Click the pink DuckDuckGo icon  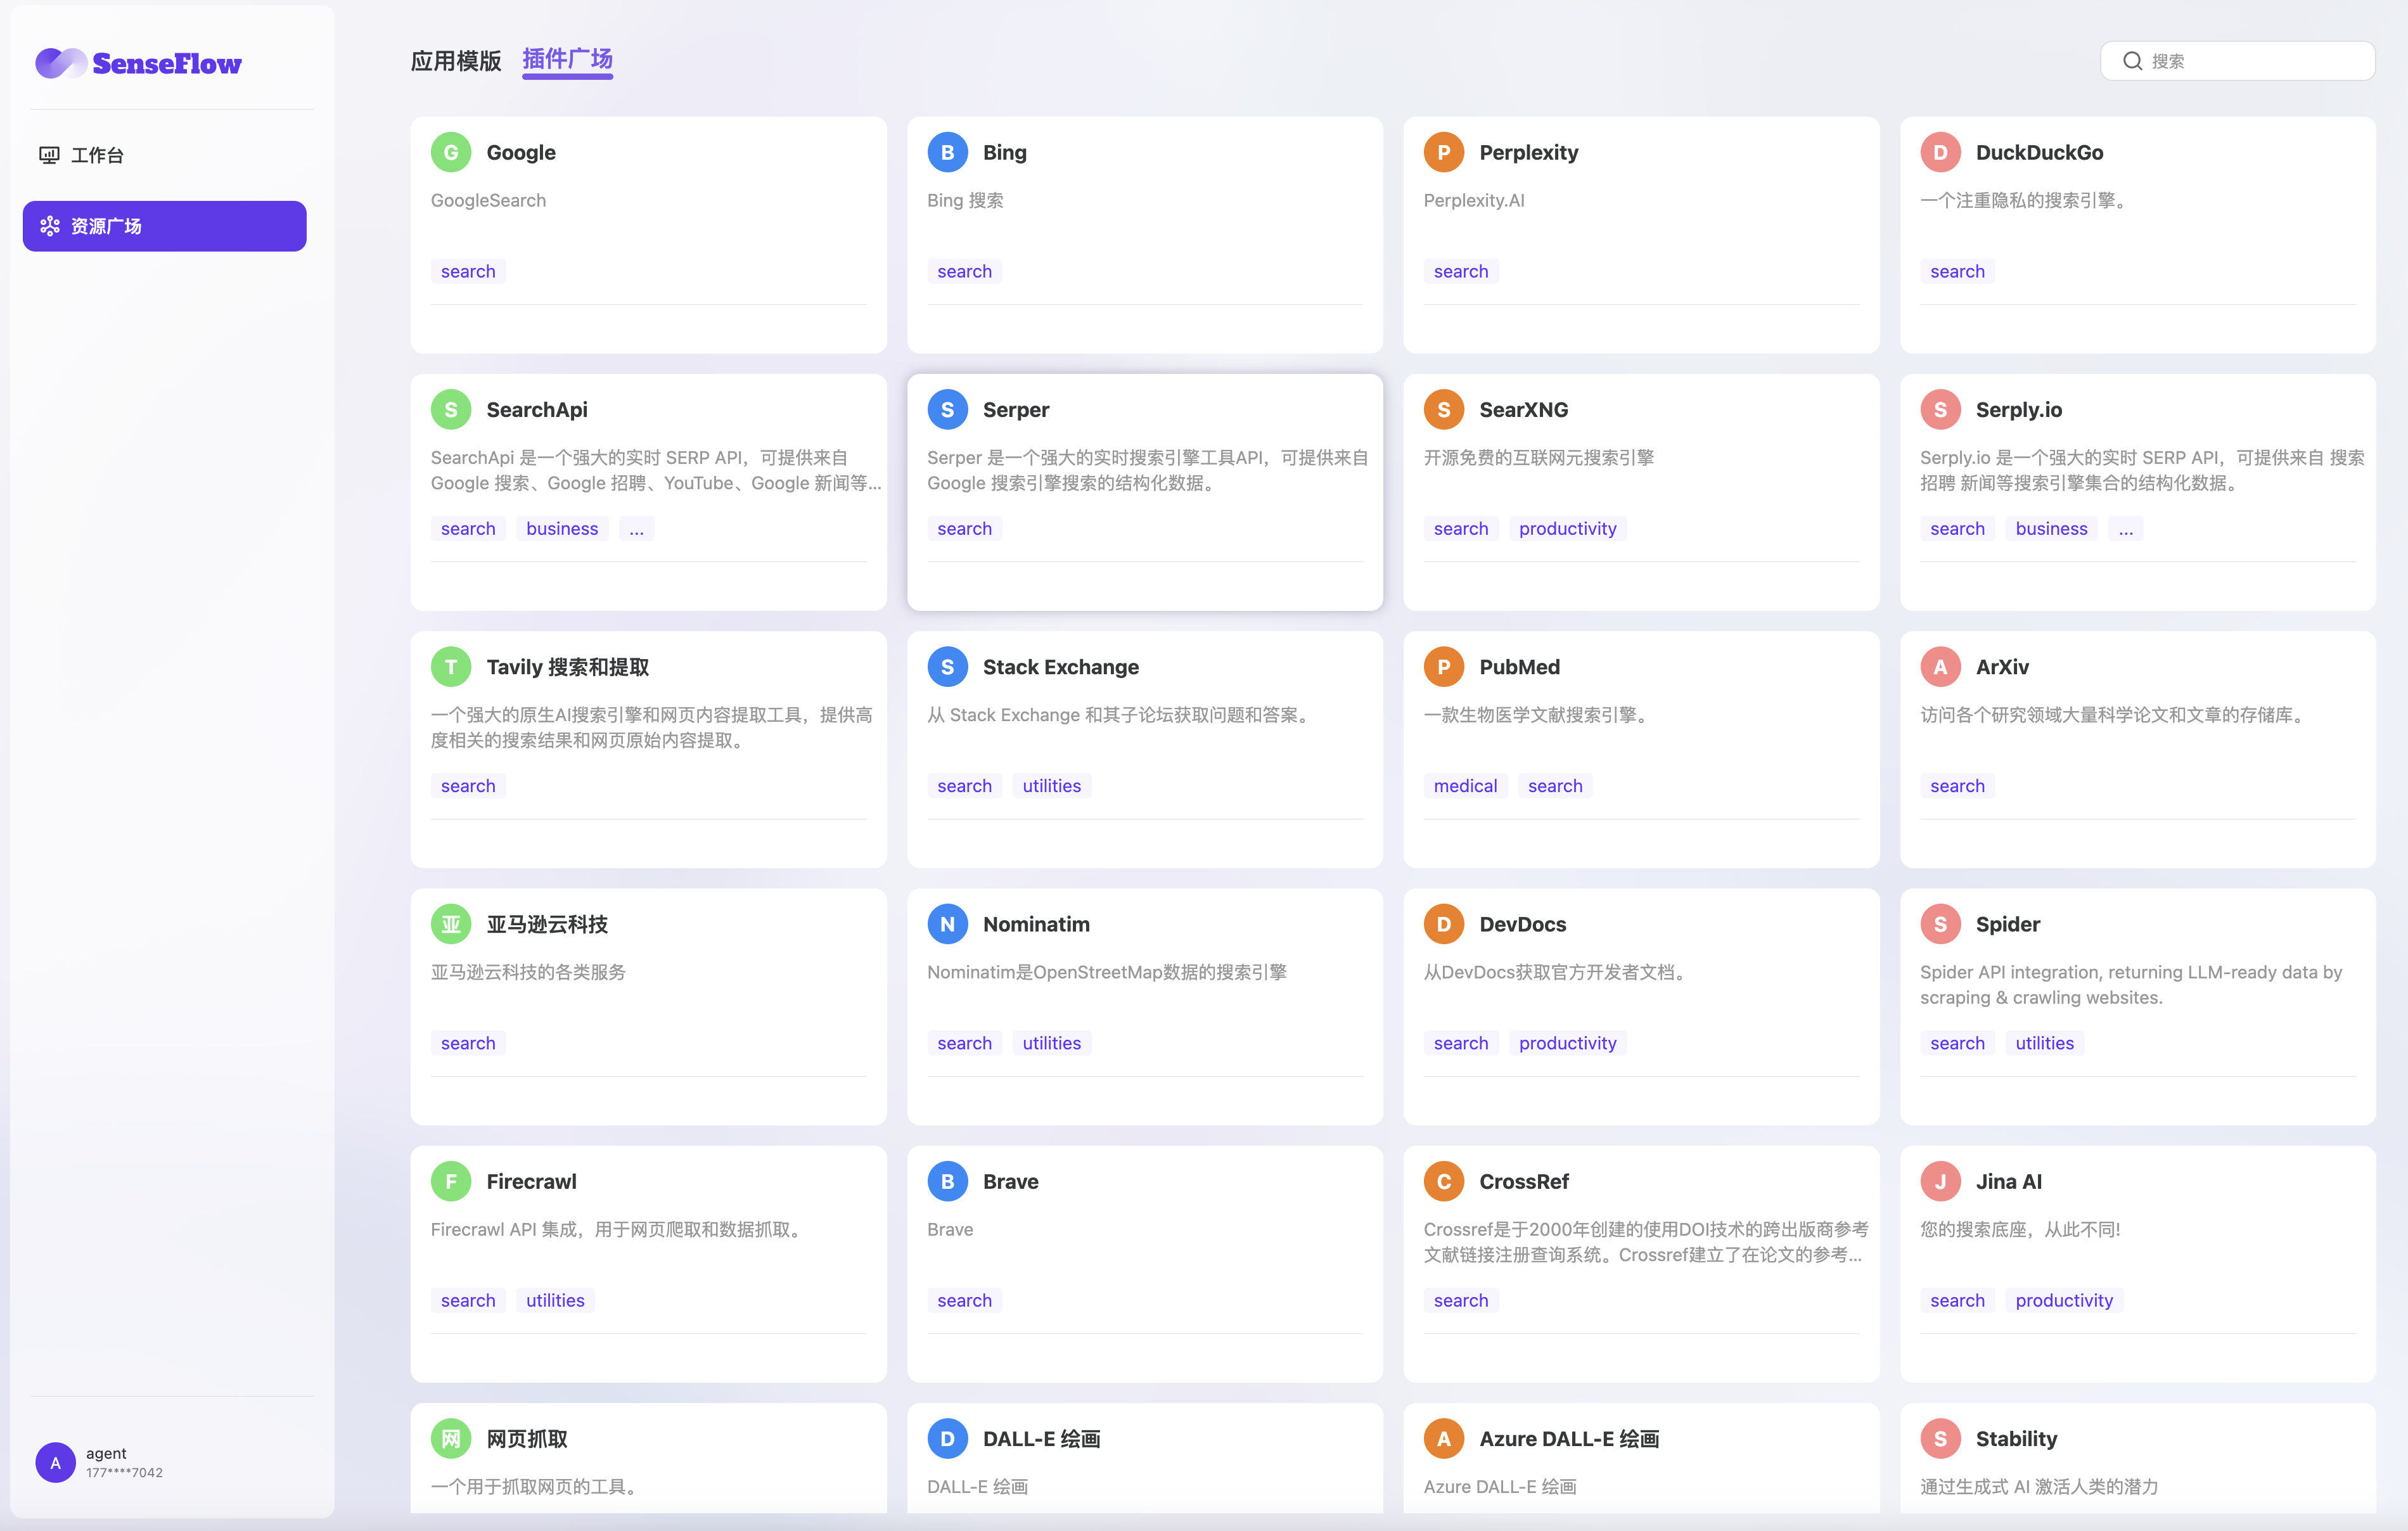pyautogui.click(x=1940, y=152)
